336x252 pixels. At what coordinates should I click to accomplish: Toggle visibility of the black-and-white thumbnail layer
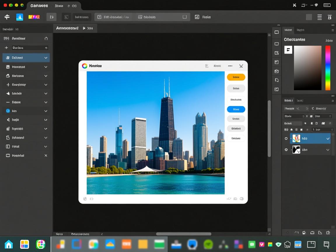(x=286, y=150)
